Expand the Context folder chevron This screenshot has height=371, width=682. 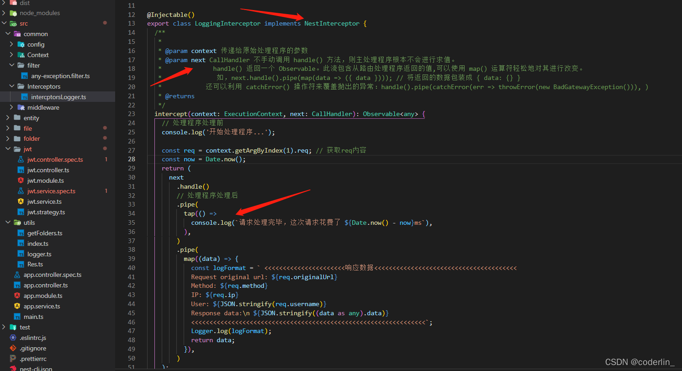click(x=11, y=55)
